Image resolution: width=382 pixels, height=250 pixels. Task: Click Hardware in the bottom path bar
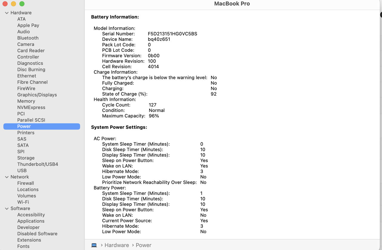pos(117,245)
